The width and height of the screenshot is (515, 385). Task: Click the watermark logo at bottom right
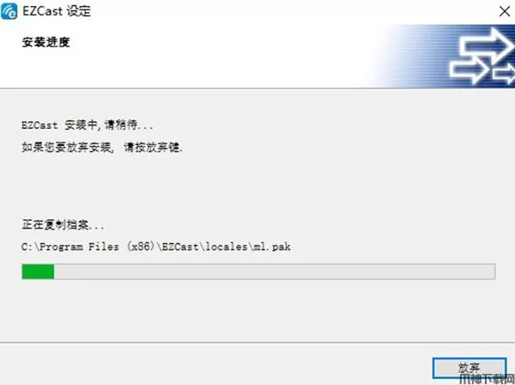click(487, 379)
